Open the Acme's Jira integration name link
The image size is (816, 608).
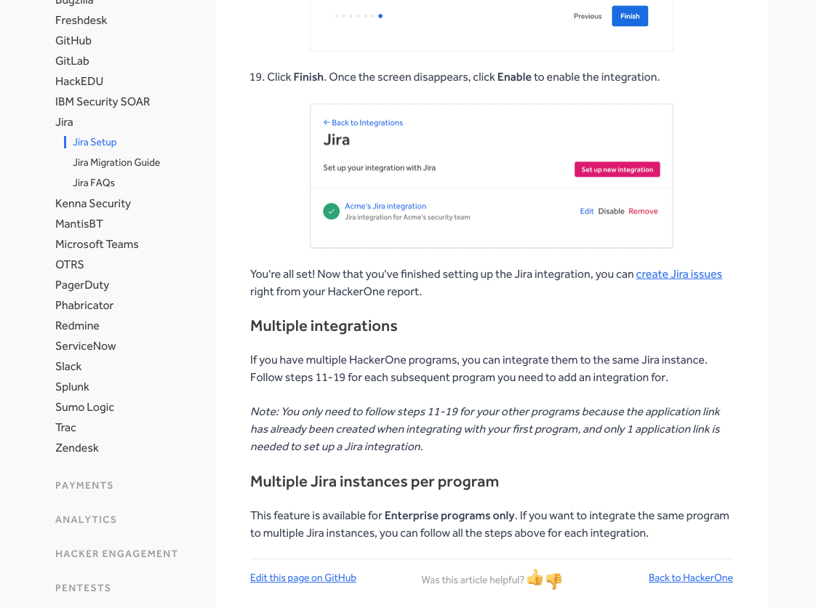385,206
